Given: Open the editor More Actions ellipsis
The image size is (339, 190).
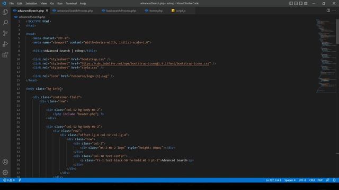Looking at the screenshot, I should [334, 11].
